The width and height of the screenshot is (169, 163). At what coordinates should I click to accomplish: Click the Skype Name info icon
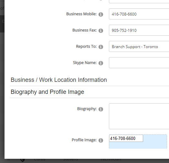(x=101, y=63)
